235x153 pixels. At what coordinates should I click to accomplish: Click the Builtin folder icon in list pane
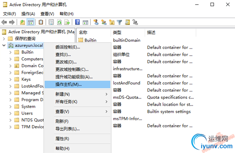coord(81,40)
